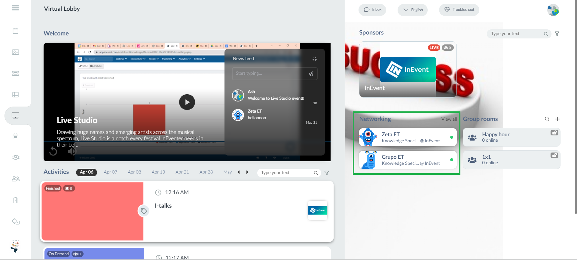Open Ash's profile picture in news feed
The width and height of the screenshot is (577, 260).
[238, 95]
